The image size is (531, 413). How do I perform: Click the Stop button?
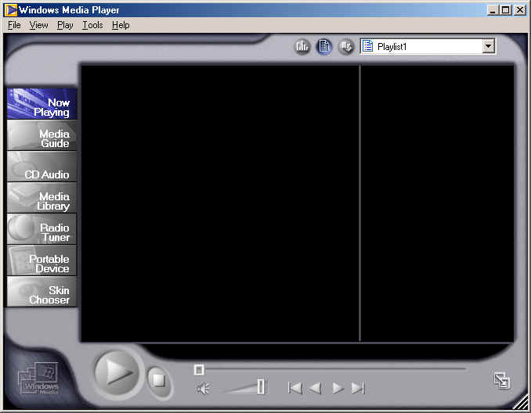(x=158, y=380)
